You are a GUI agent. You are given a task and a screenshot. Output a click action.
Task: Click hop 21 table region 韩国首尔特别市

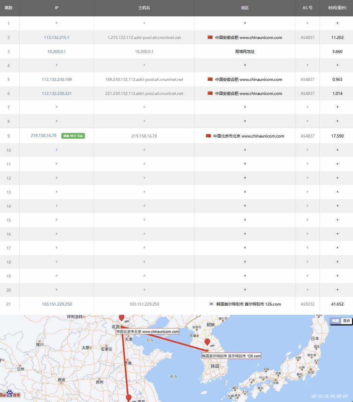(x=230, y=304)
